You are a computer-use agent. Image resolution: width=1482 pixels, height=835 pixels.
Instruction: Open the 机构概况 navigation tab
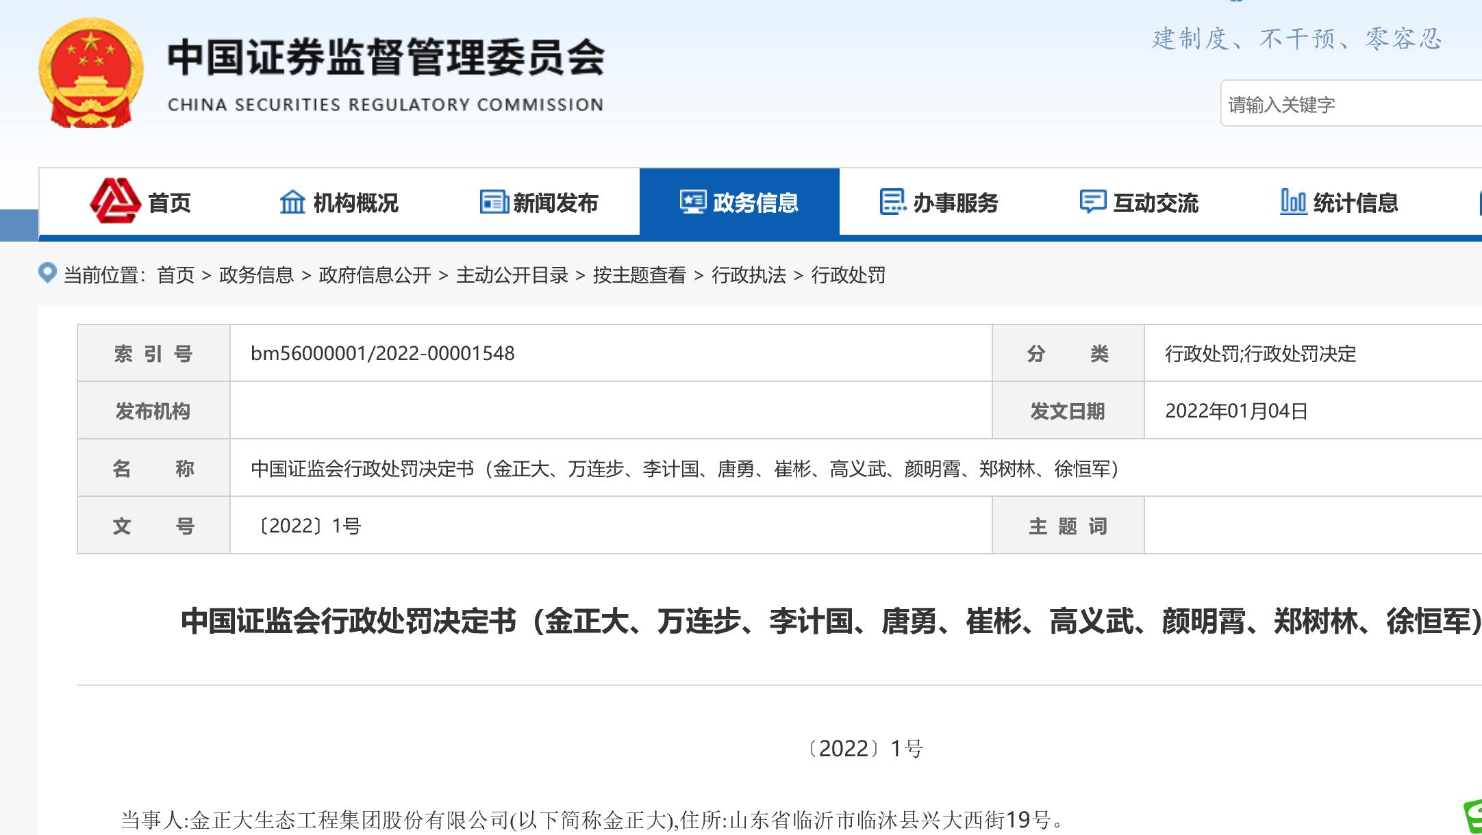click(340, 202)
